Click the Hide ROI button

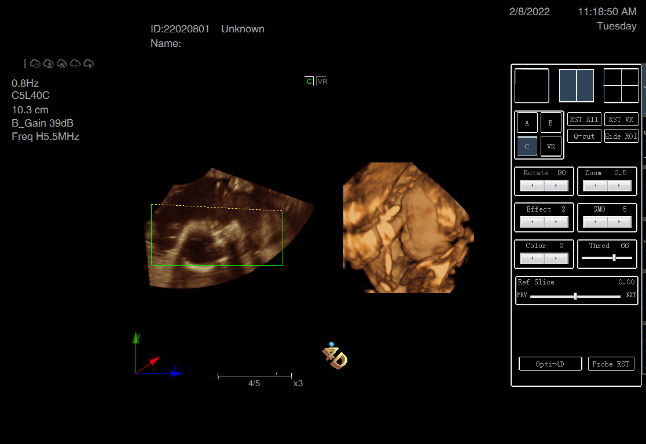click(621, 136)
